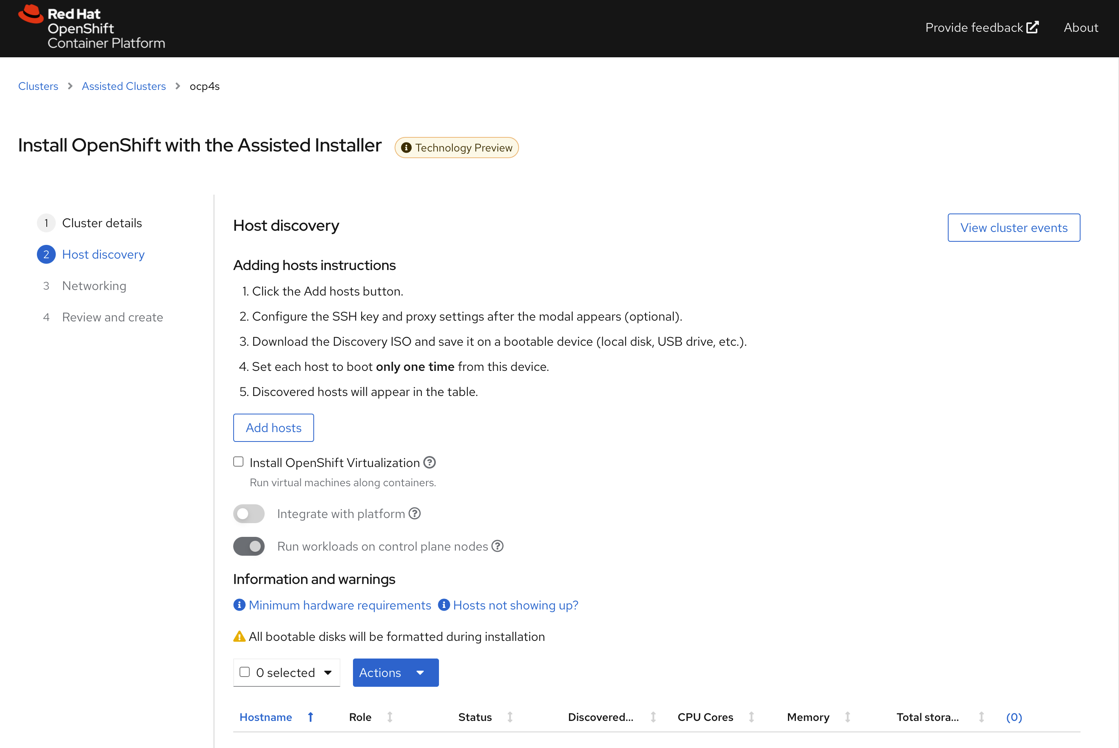The height and width of the screenshot is (748, 1119).
Task: Click sort icon on the Role column
Action: point(390,717)
